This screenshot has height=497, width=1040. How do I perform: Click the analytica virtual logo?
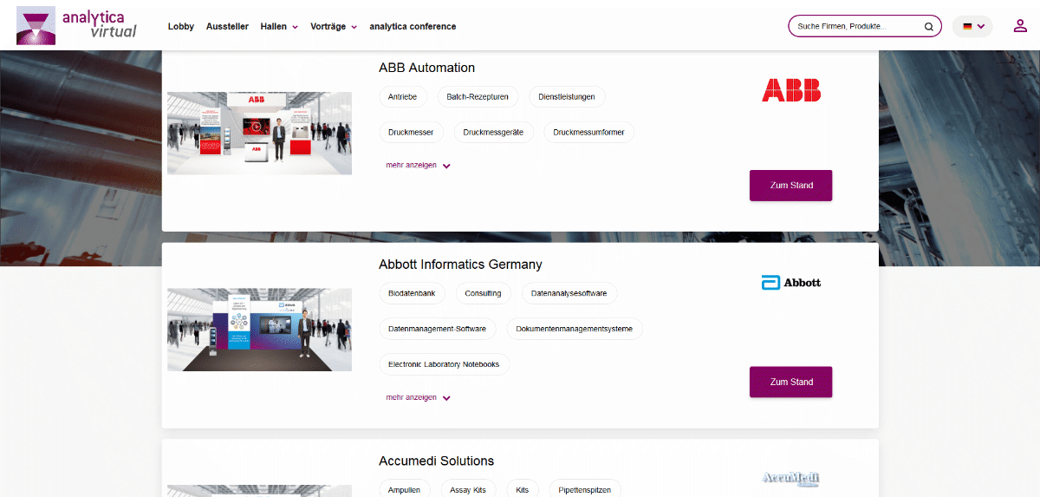click(x=76, y=25)
